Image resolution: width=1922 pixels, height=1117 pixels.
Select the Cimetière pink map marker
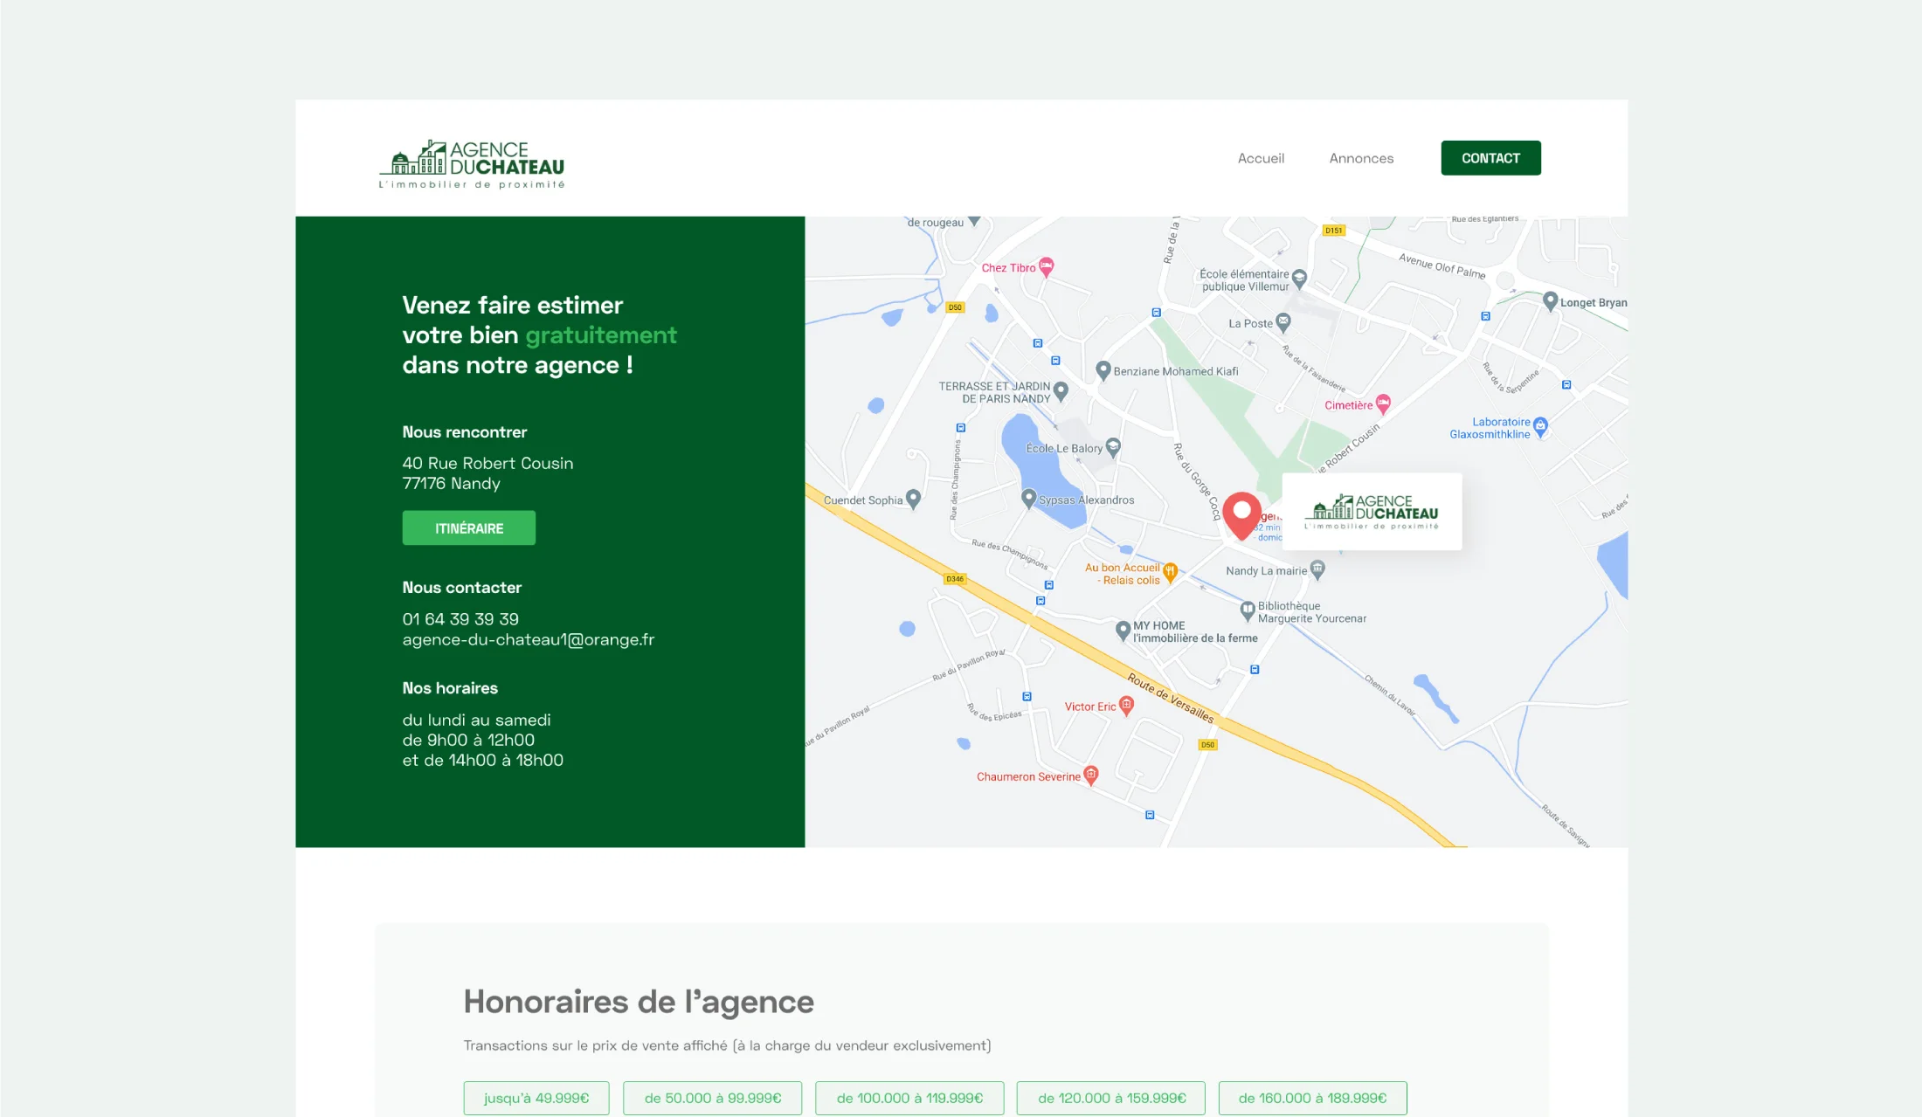[1383, 404]
